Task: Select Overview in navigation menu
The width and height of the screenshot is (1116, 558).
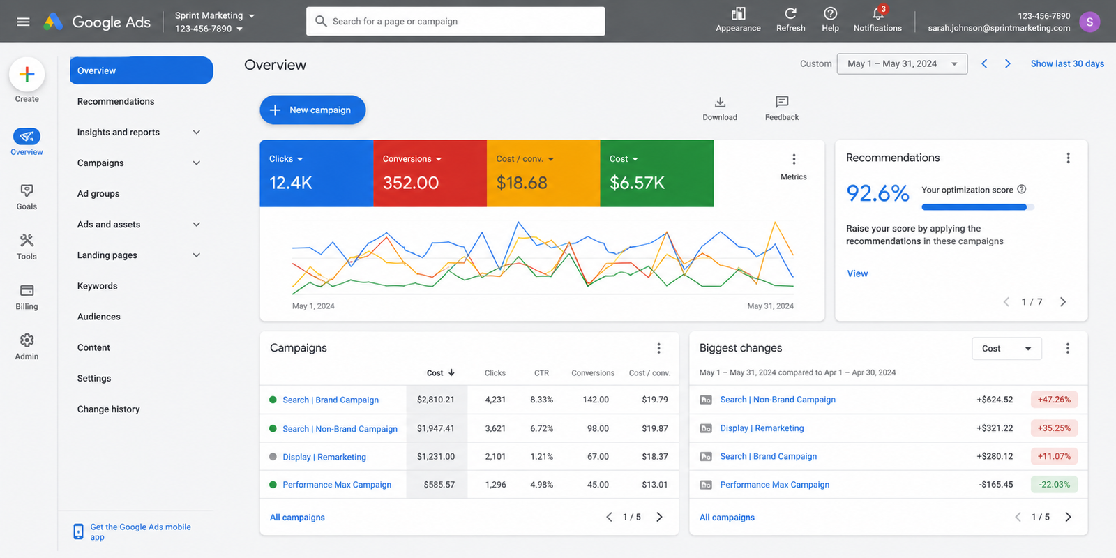Action: click(x=142, y=70)
